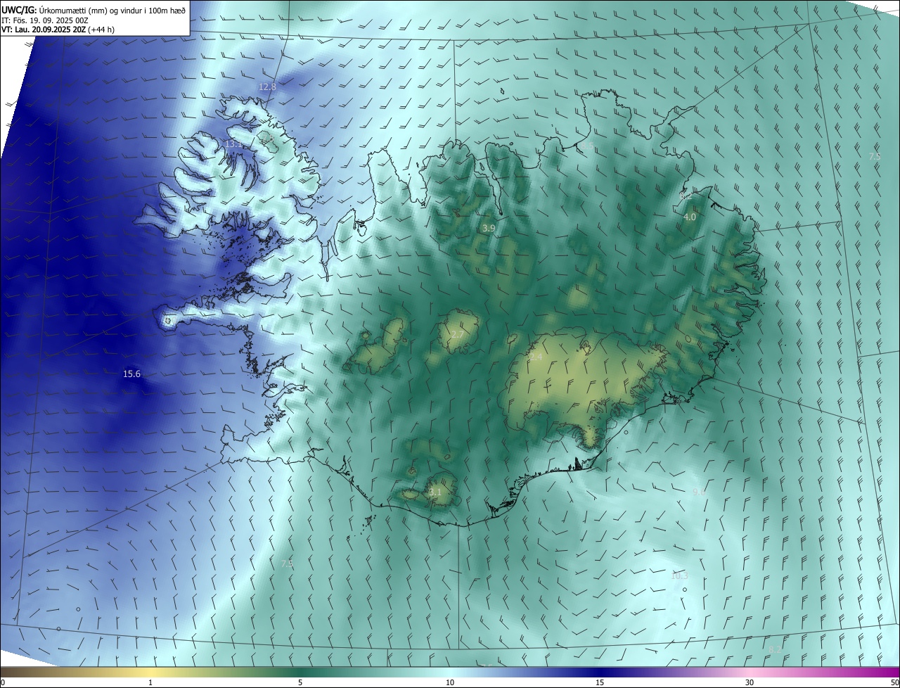Click the initial time line 'IT: Fös. 19. 09. 2025 00Z'
This screenshot has width=900, height=688.
click(x=45, y=20)
